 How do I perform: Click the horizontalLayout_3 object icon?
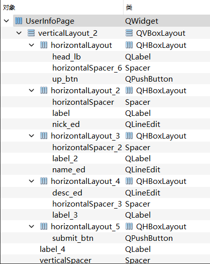tap(44, 136)
